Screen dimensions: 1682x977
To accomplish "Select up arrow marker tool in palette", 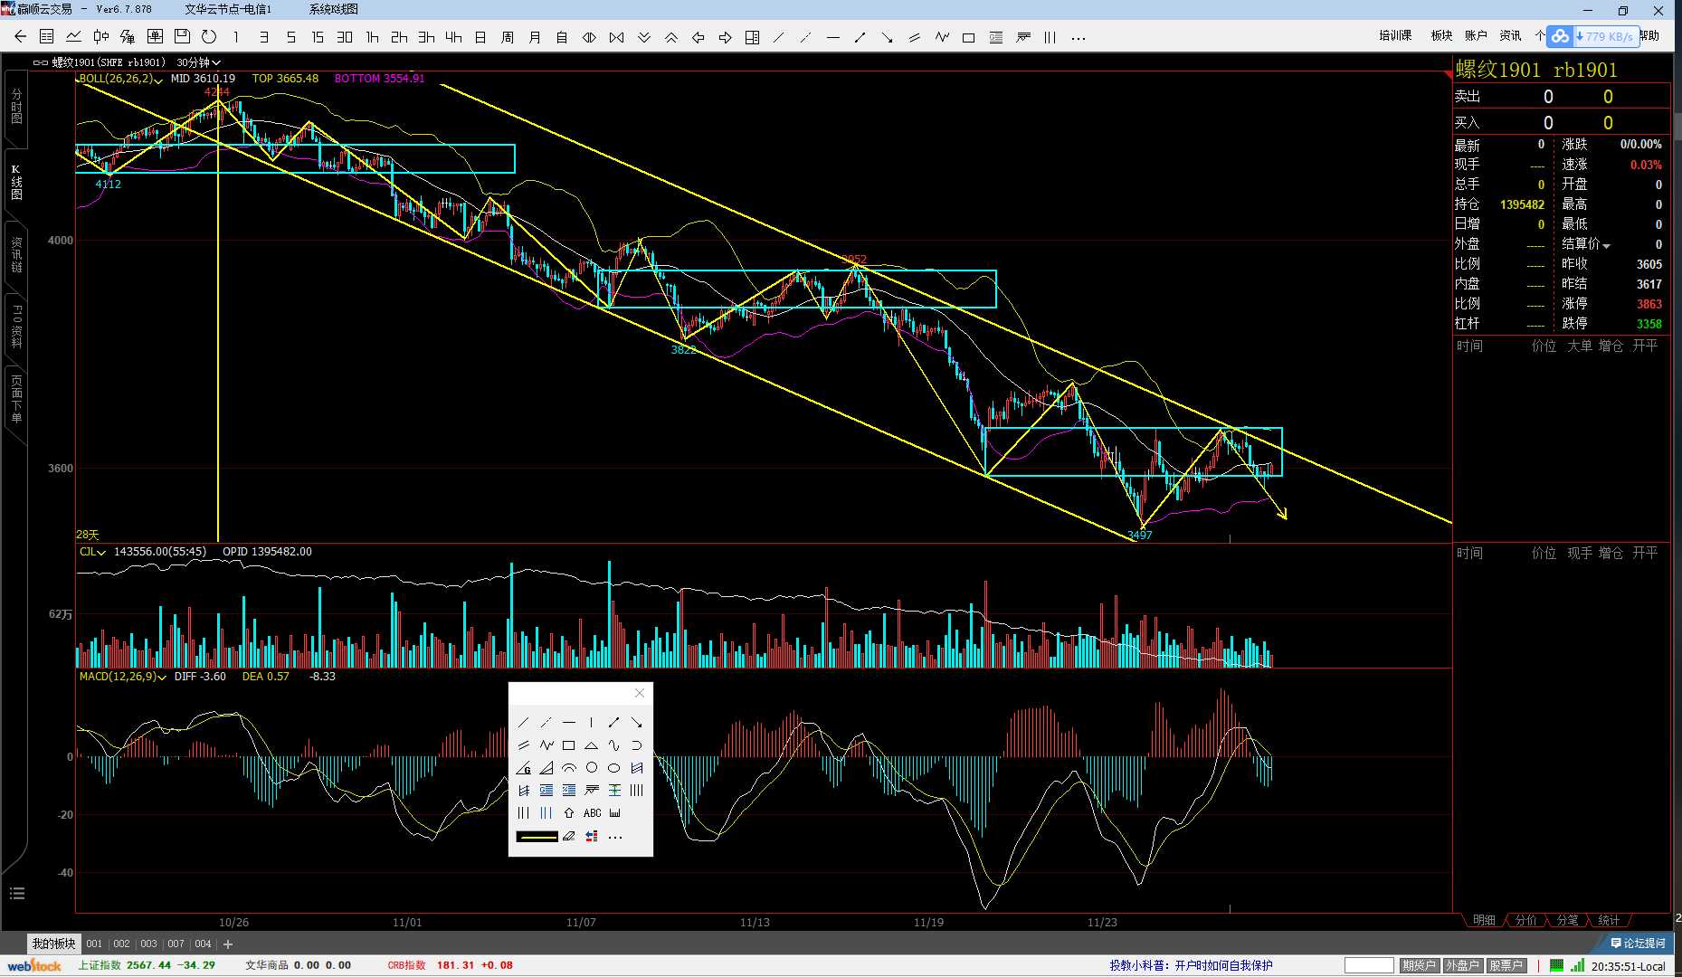I will tap(569, 812).
